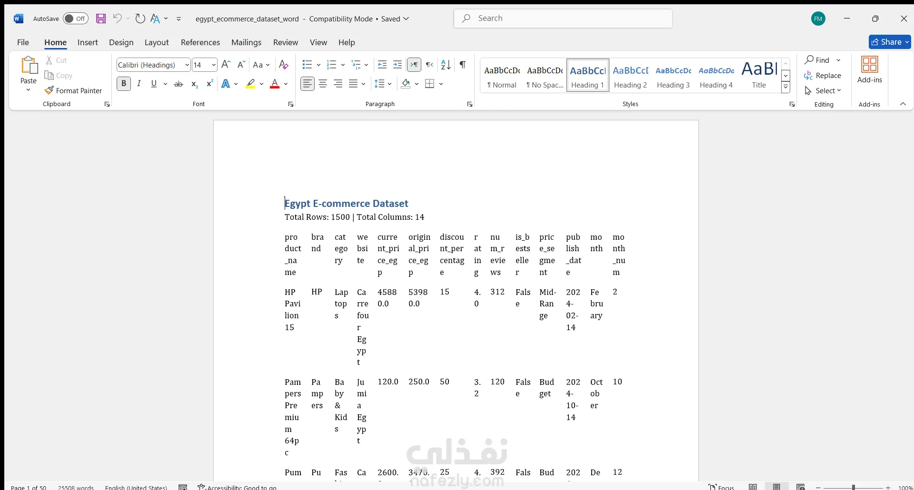The height and width of the screenshot is (490, 914).
Task: Increase paragraph indent
Action: pos(397,65)
